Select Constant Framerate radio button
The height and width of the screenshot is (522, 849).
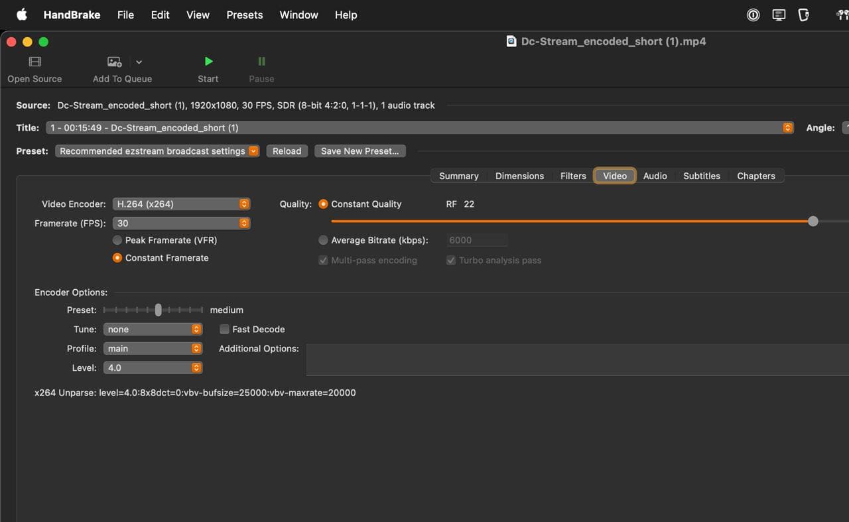(117, 258)
